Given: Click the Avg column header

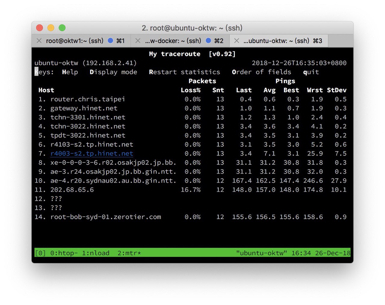Looking at the screenshot, I should click(x=269, y=90).
